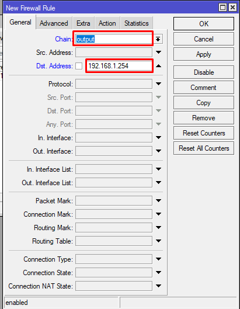Screen dimensions: 240x309
Task: Click the Src. Address field
Action: (114, 53)
